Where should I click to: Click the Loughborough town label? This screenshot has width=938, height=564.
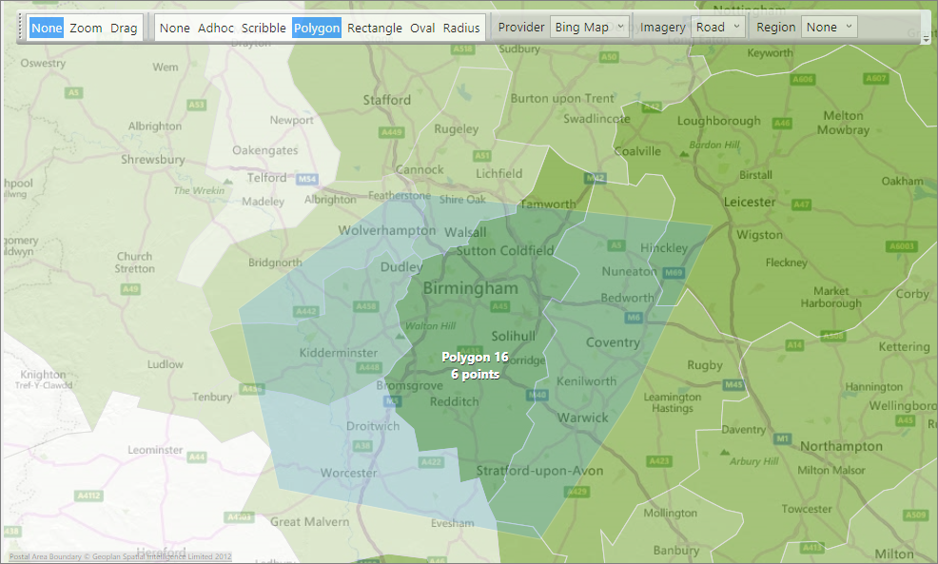[718, 121]
